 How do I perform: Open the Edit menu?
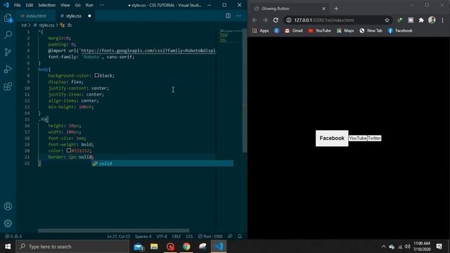[30, 5]
